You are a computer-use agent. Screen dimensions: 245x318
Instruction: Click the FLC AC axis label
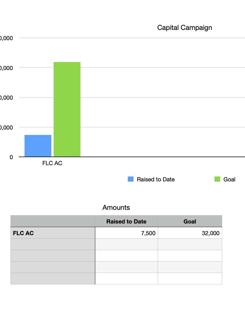click(x=52, y=163)
